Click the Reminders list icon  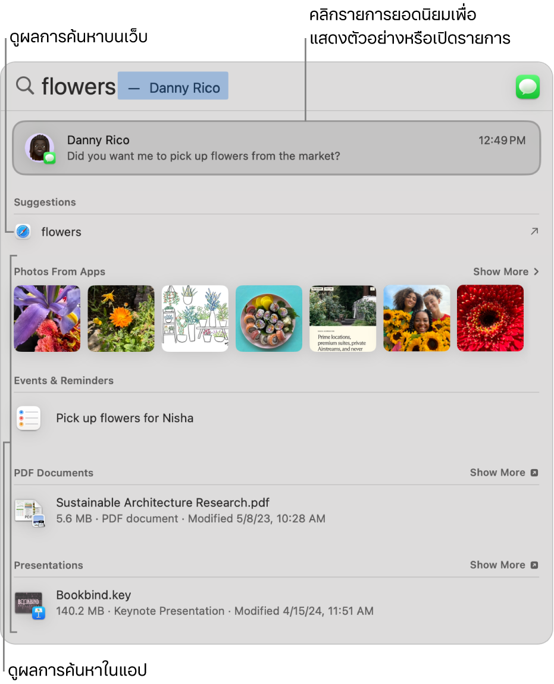pyautogui.click(x=29, y=418)
